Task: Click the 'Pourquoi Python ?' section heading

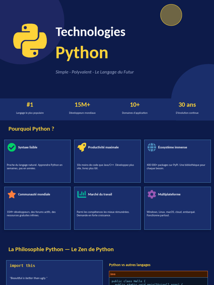Action: click(x=31, y=129)
